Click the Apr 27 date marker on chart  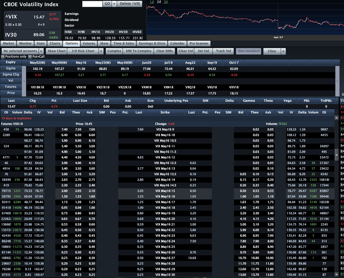point(278,37)
